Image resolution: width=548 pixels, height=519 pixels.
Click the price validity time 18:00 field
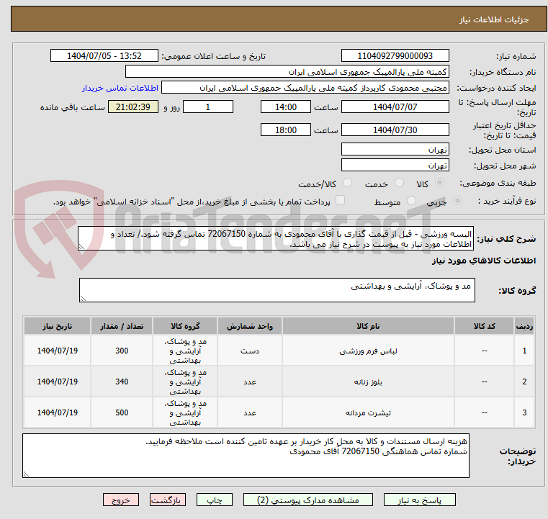[x=287, y=130]
